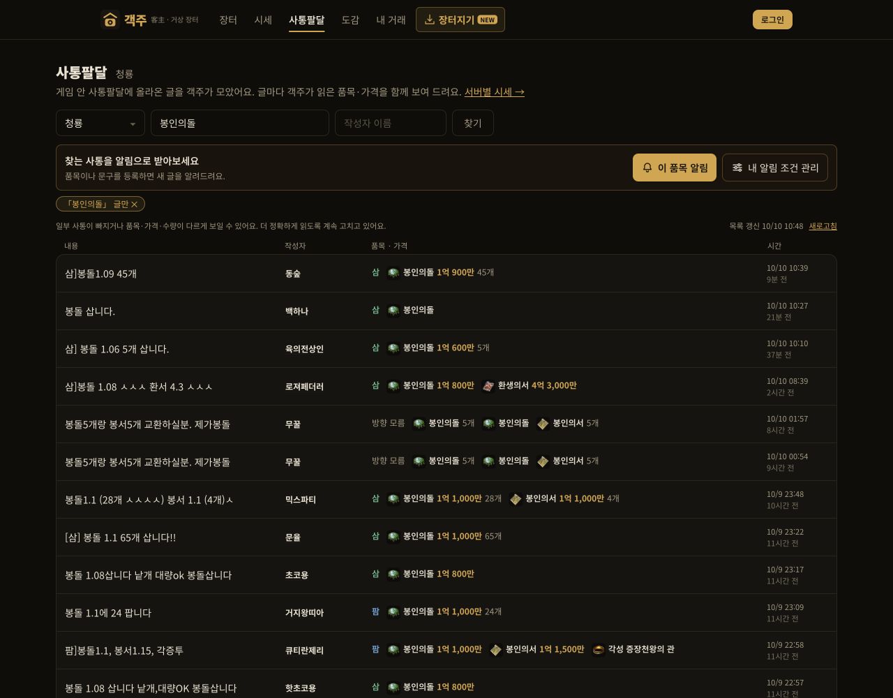Click author name 큐티란제리
Viewport: 893px width, 698px height.
click(304, 651)
